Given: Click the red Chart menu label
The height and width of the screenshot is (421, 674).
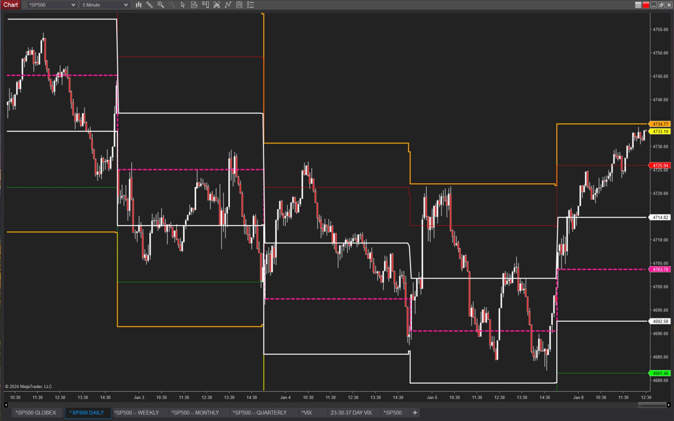Looking at the screenshot, I should 11,5.
